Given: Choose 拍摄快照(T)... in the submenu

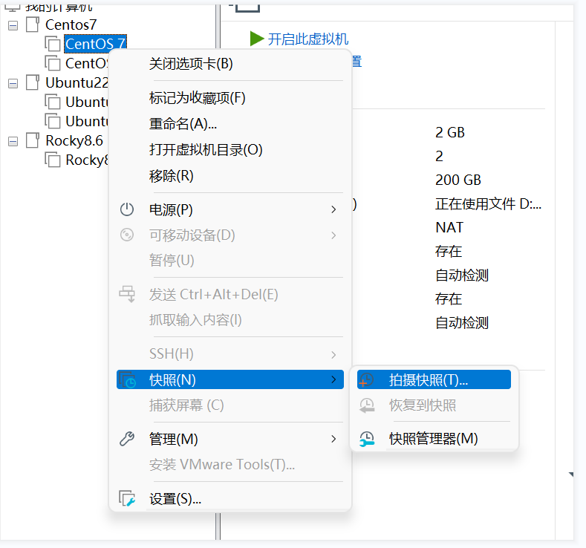Looking at the screenshot, I should (x=434, y=379).
